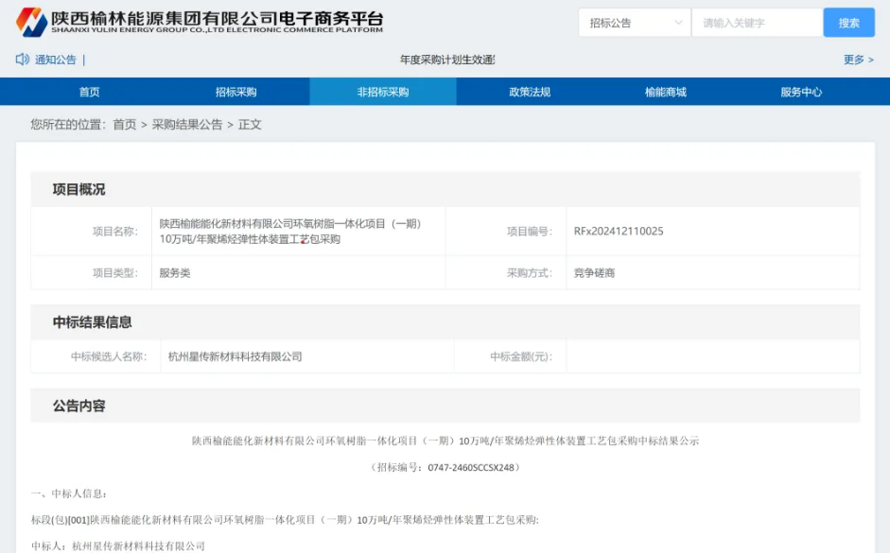Focus the 请输入关键字 search field
Screen dimensions: 890x553
[x=758, y=23]
